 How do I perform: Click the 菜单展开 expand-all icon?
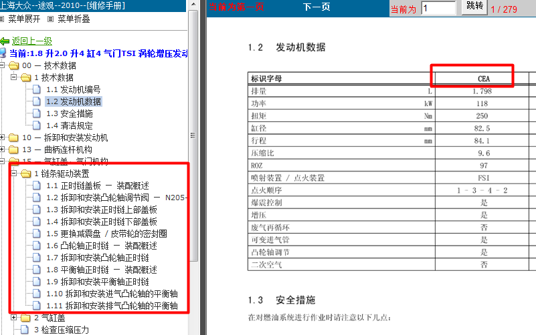(2, 19)
